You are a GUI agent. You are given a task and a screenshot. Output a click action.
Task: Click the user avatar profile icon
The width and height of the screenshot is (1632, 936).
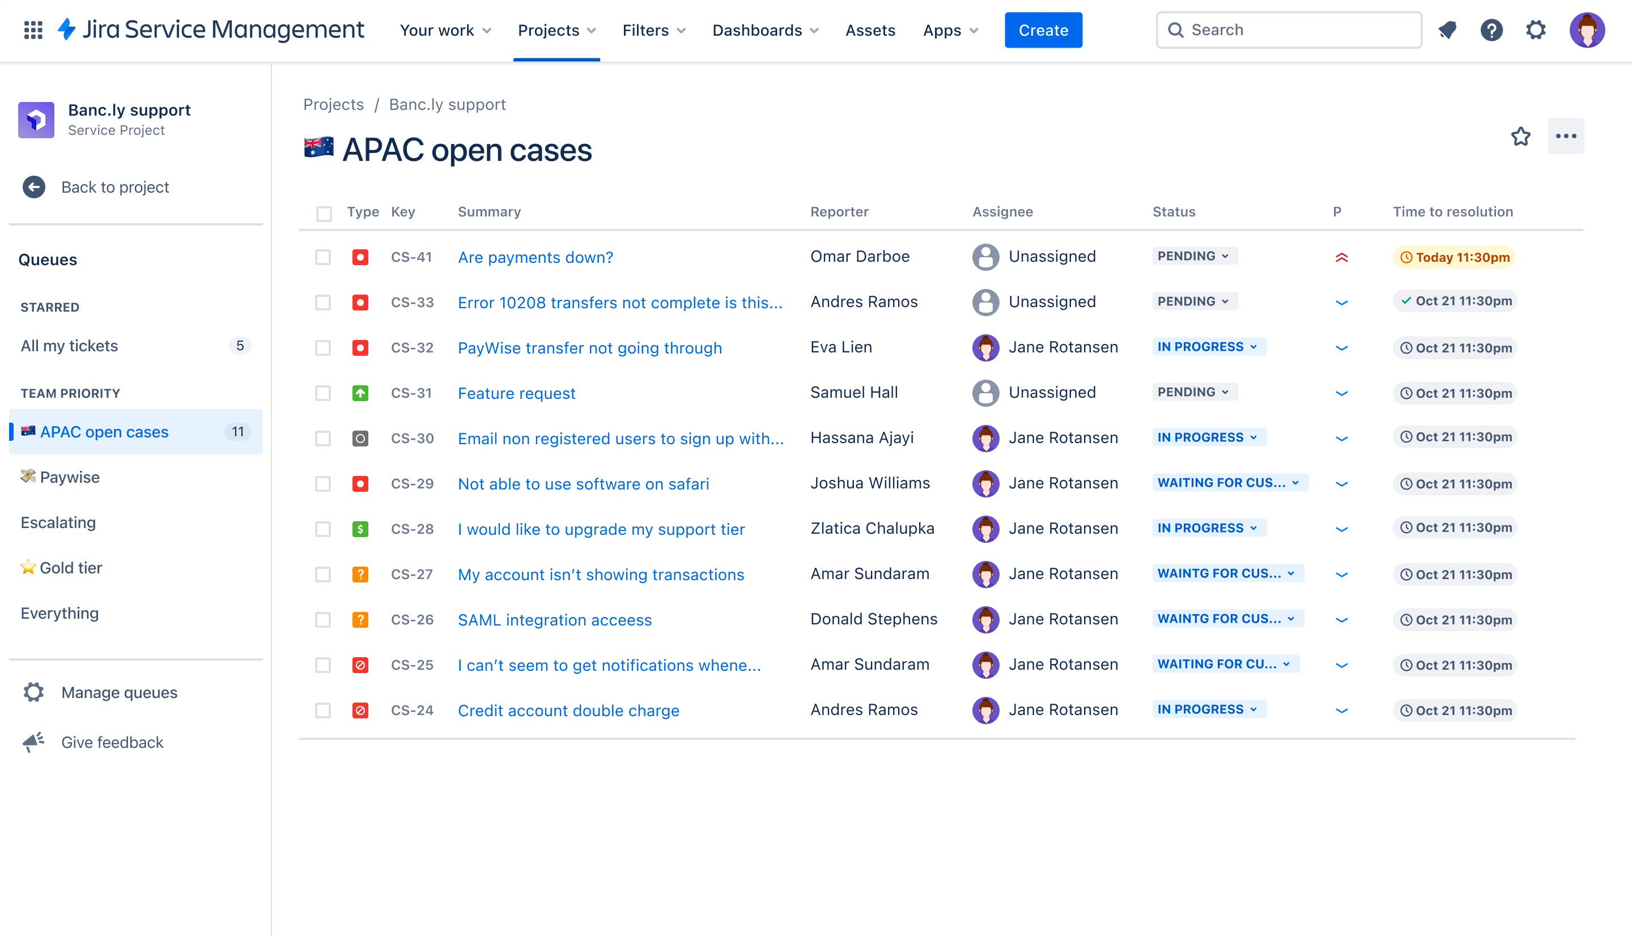point(1589,30)
